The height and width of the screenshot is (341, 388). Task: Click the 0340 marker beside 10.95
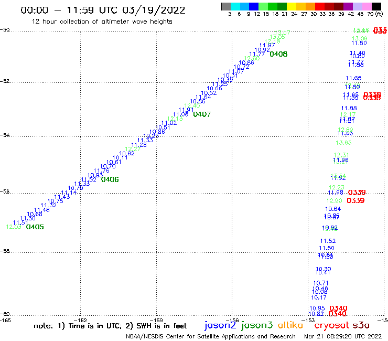(x=338, y=308)
